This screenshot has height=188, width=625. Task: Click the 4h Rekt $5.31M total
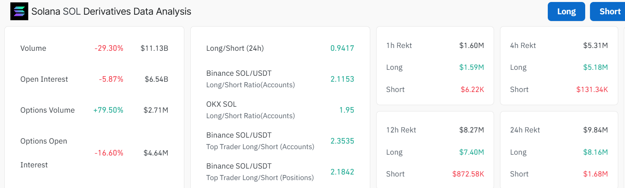[596, 46]
